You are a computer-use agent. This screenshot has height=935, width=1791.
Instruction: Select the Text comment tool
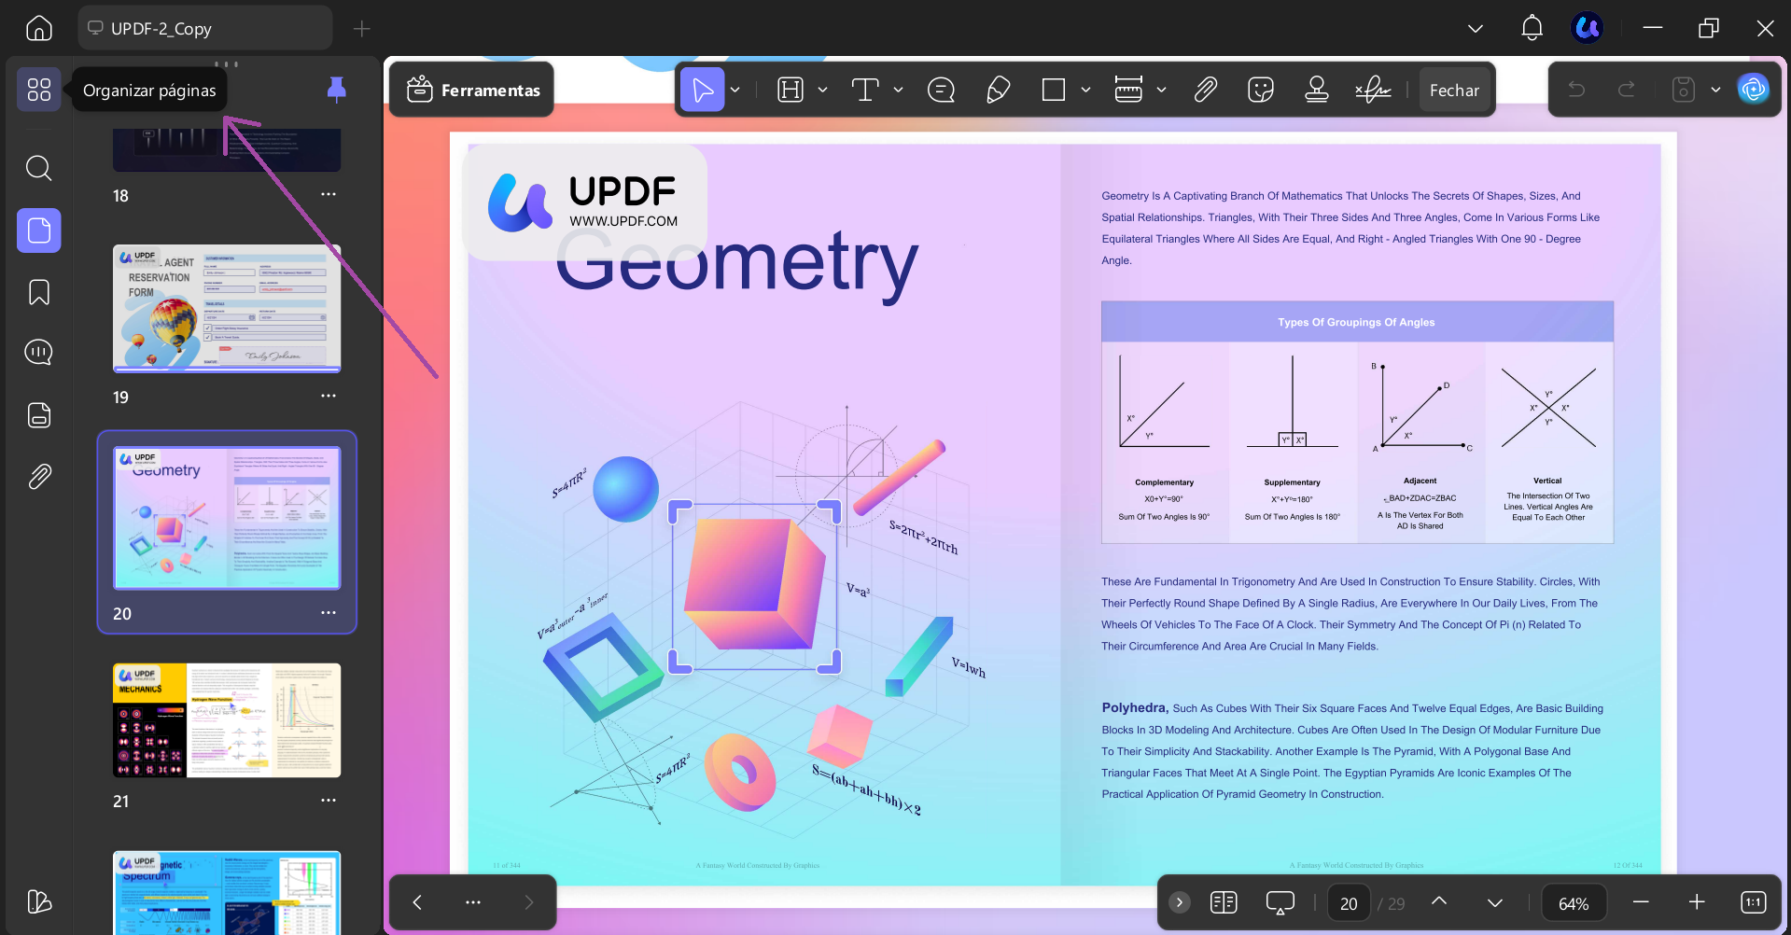[x=865, y=90]
